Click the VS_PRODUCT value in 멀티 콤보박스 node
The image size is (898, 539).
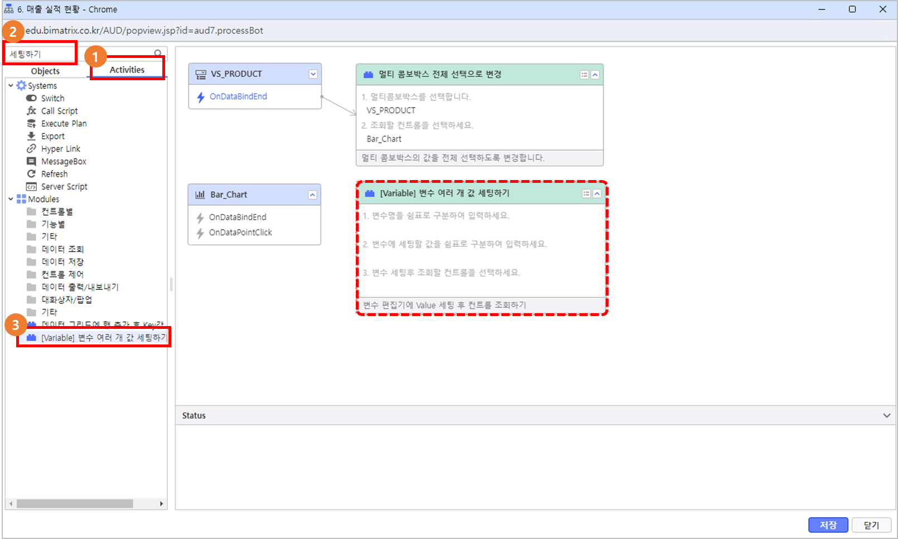[391, 110]
